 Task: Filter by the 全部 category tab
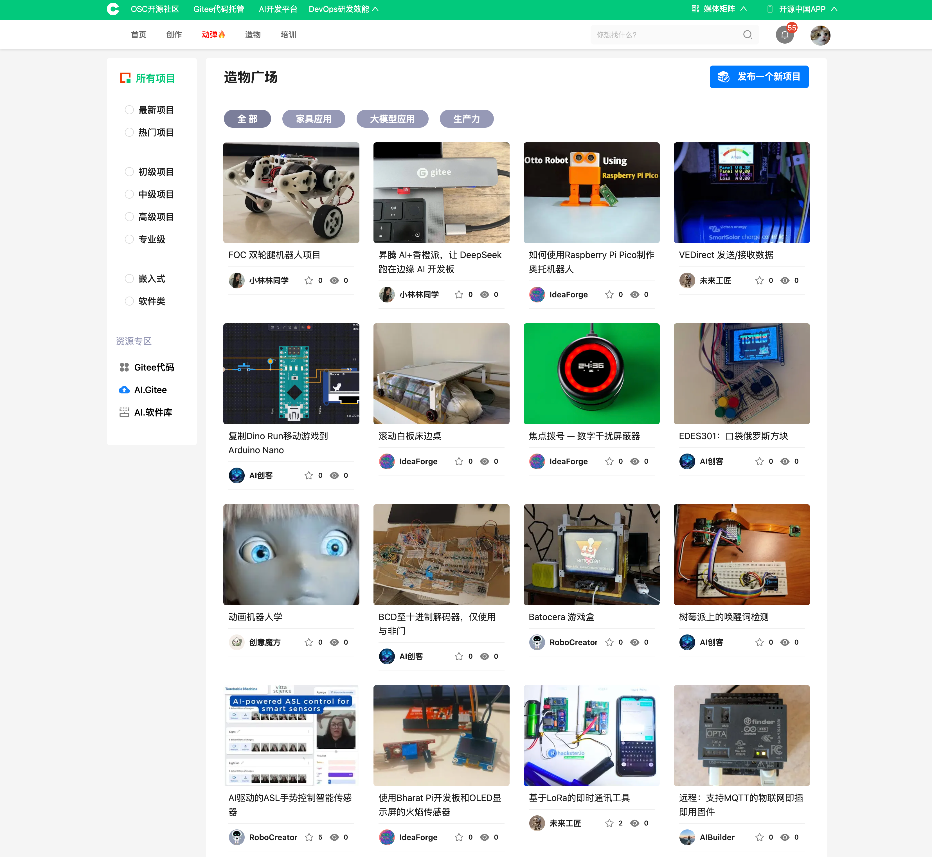pyautogui.click(x=247, y=119)
